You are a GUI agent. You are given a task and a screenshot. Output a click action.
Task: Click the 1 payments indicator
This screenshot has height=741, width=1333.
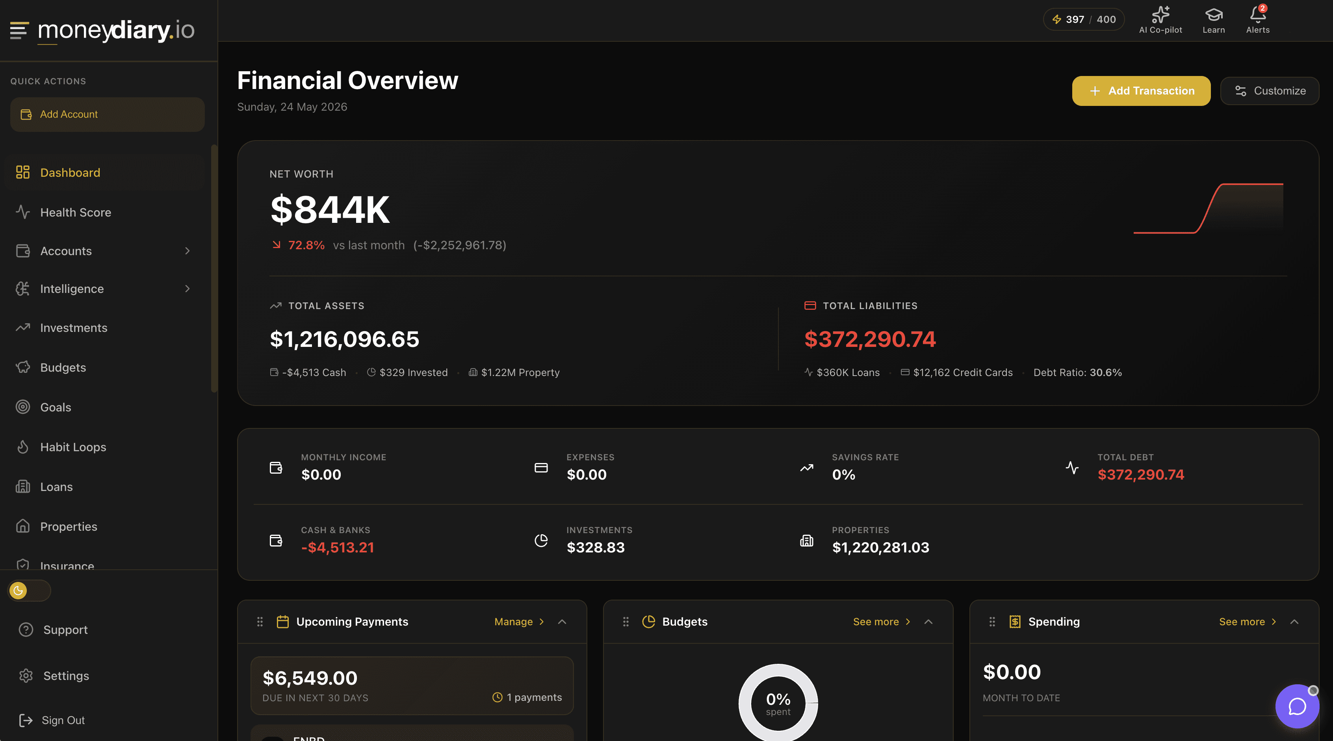click(527, 697)
